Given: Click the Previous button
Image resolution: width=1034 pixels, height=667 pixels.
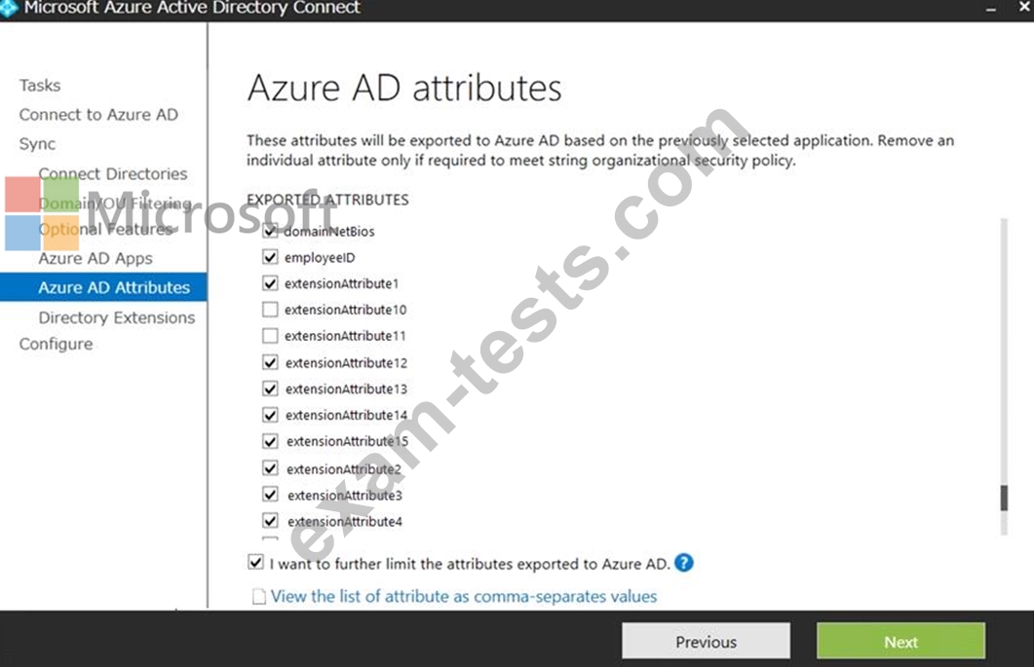Looking at the screenshot, I should (x=706, y=642).
